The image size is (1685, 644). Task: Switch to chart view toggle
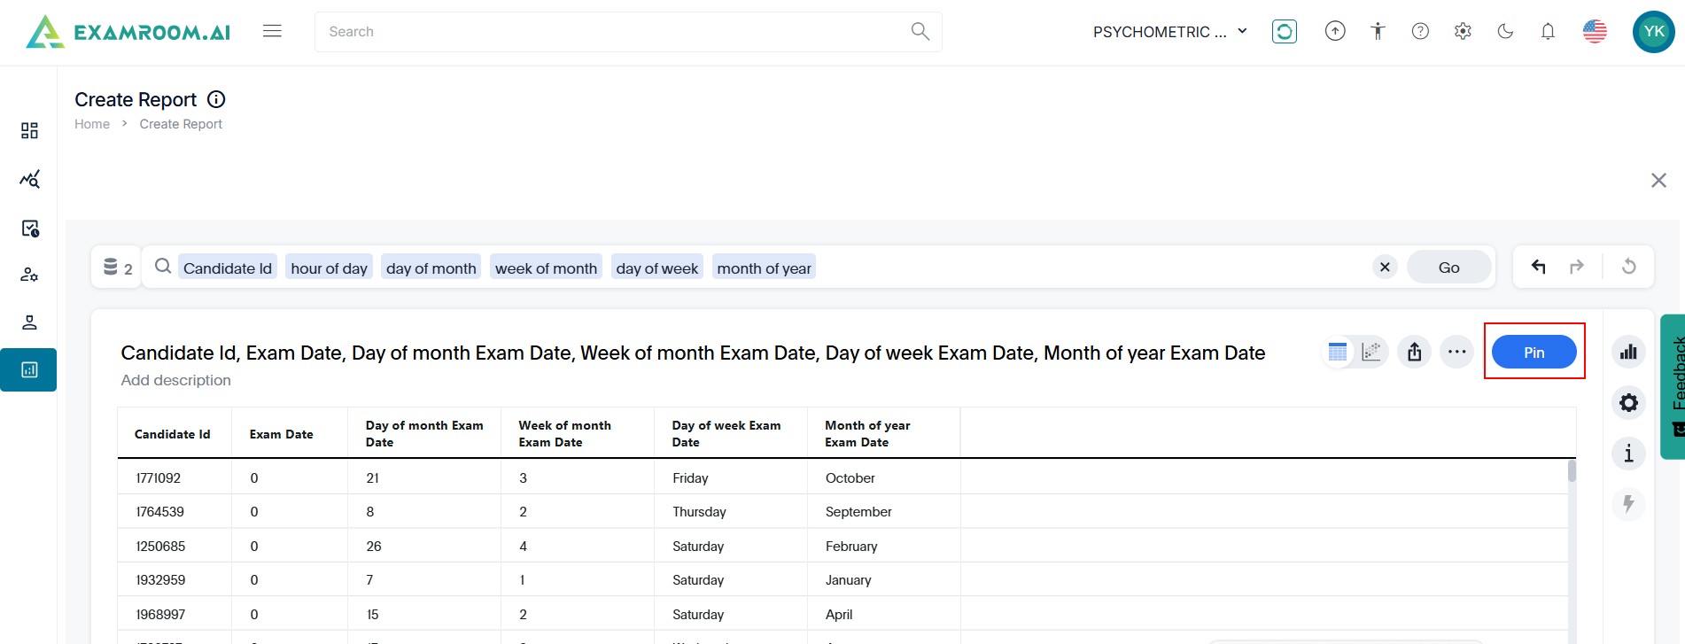point(1371,353)
